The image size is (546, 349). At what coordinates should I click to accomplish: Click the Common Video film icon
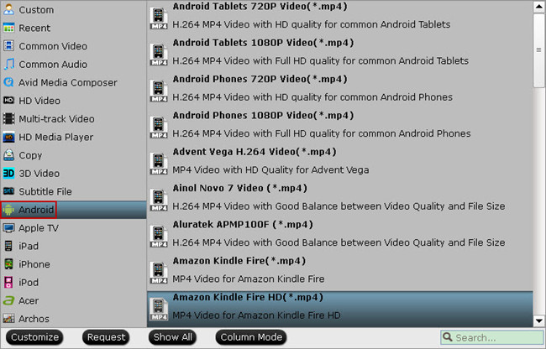click(x=8, y=46)
